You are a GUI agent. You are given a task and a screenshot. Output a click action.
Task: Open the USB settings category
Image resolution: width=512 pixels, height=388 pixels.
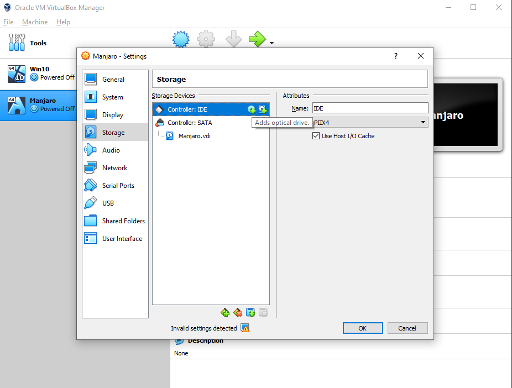[115, 203]
